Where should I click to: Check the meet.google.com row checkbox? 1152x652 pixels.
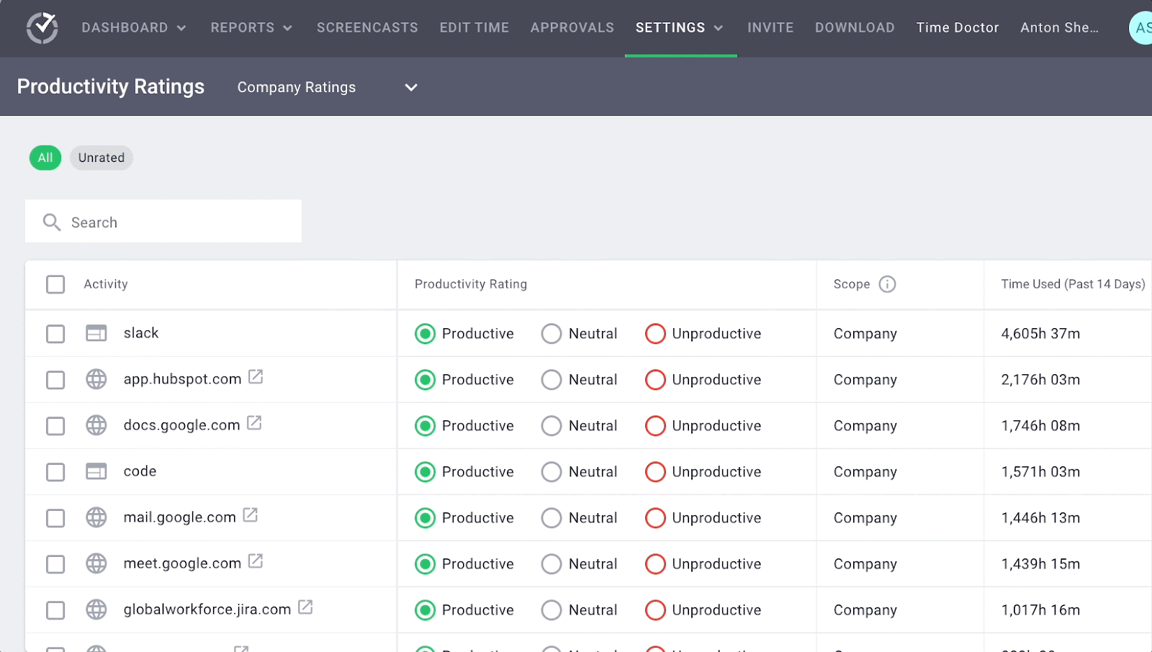[55, 564]
